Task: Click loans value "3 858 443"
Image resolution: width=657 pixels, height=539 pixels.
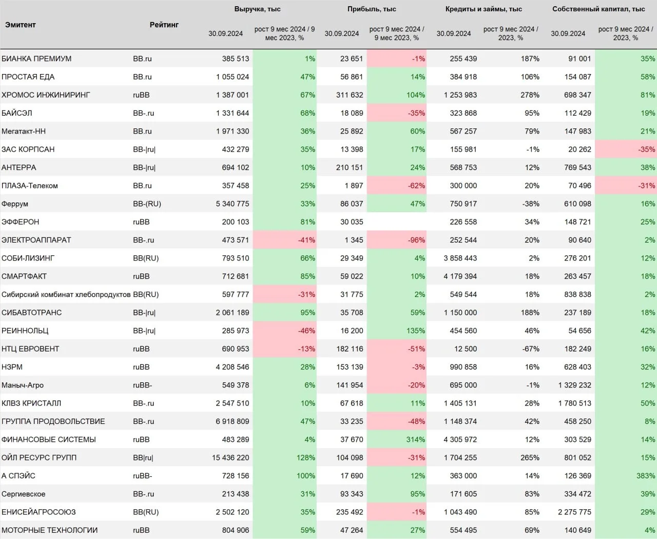Action: 460,258
